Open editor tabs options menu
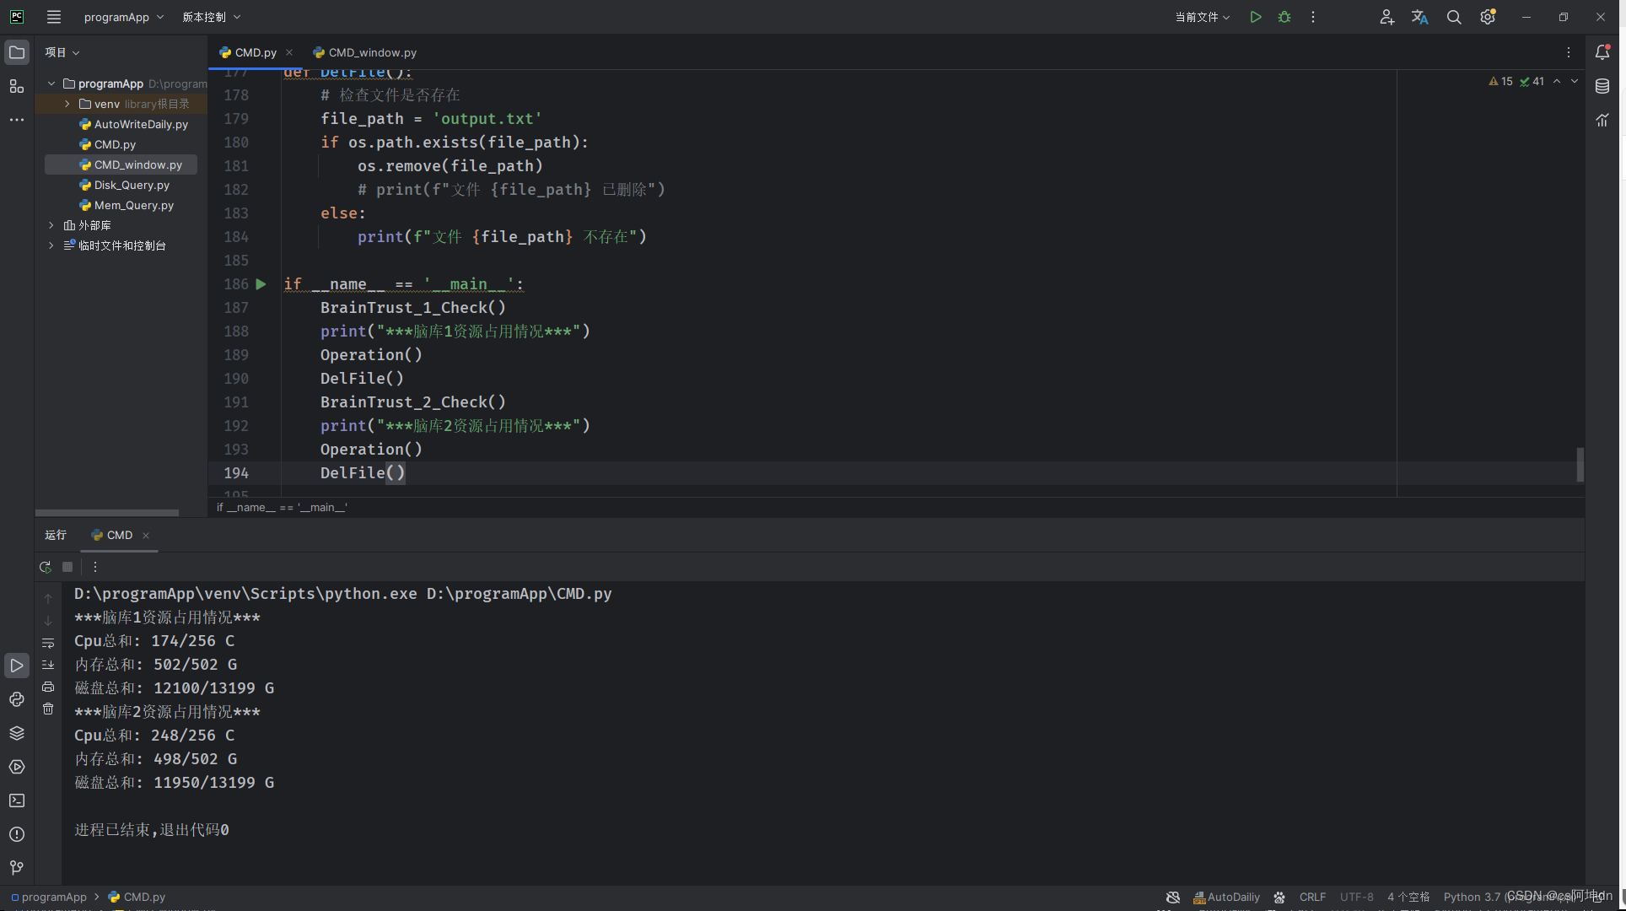Screen dimensions: 1626x911 coord(1569,52)
